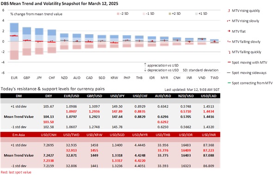Click the USD/JPY column header

[117, 96]
